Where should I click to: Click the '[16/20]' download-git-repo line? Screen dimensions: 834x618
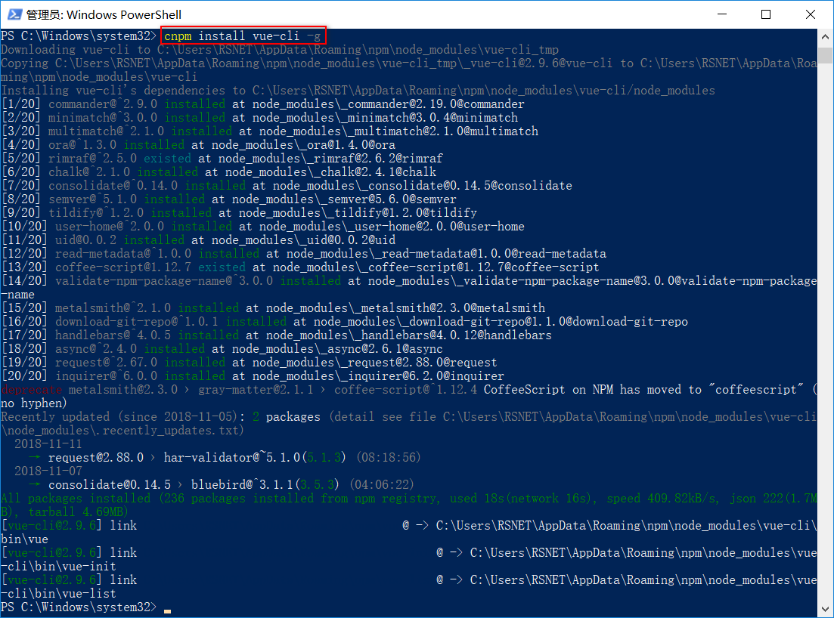tap(345, 322)
